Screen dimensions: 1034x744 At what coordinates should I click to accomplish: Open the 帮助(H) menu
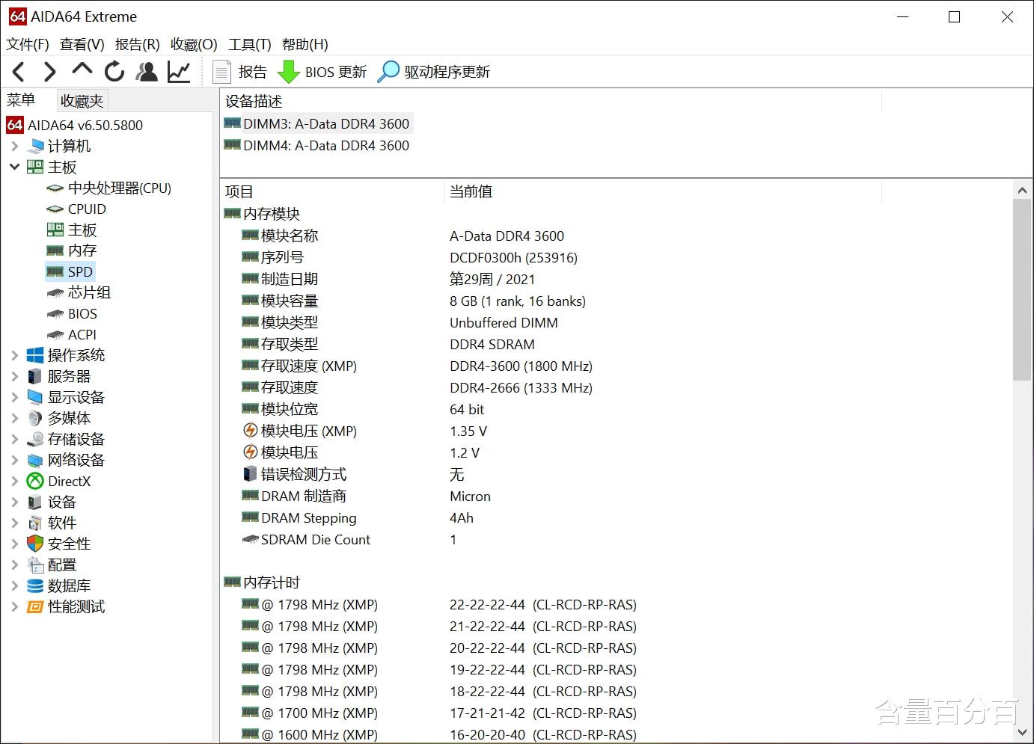click(x=305, y=44)
